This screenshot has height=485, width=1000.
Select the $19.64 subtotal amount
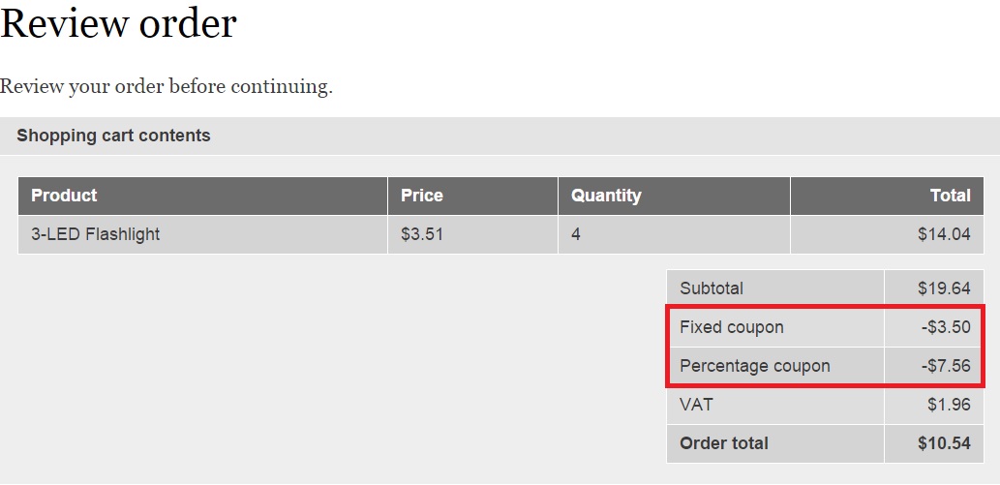click(944, 288)
